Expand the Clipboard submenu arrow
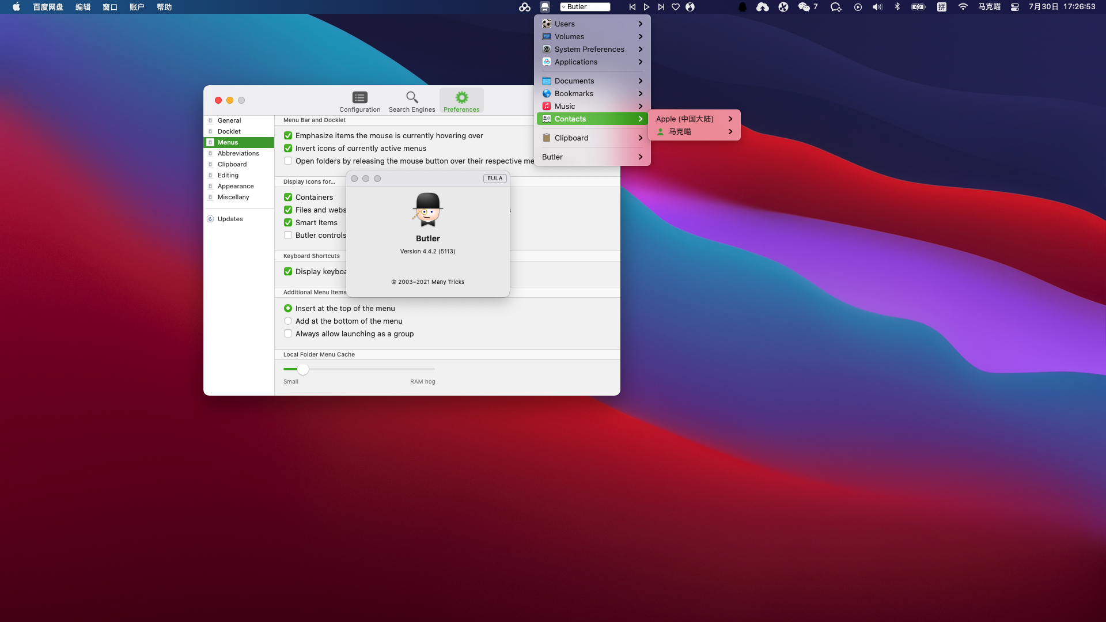Image resolution: width=1106 pixels, height=622 pixels. tap(641, 138)
